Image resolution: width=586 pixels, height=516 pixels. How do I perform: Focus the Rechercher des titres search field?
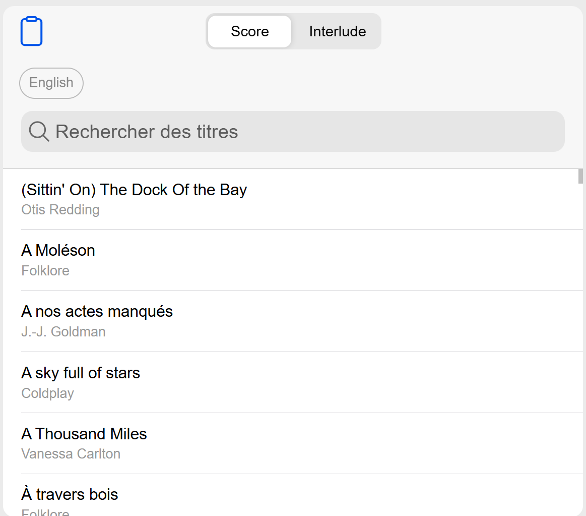tap(293, 131)
